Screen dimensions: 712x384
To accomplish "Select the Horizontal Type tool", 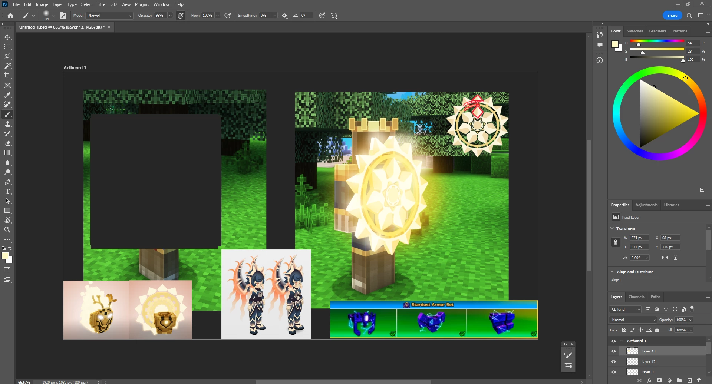I will (x=7, y=192).
